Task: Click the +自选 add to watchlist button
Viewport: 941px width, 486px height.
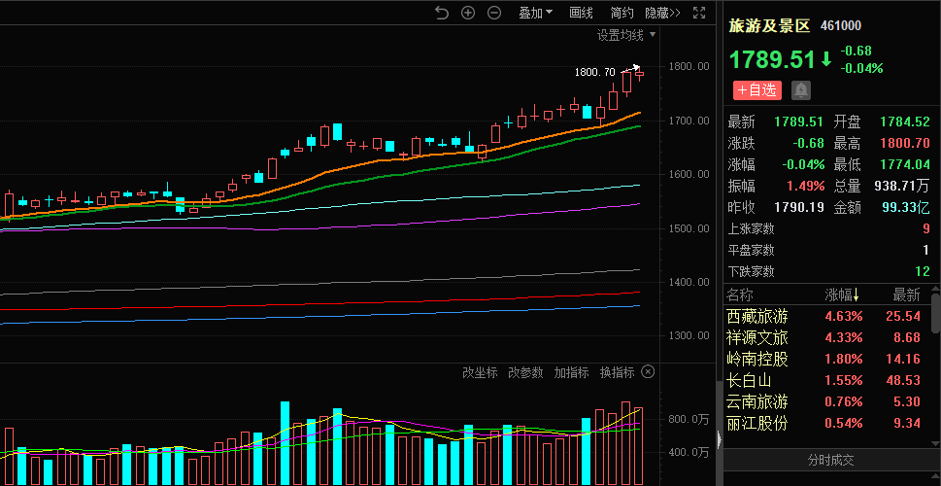Action: [756, 90]
